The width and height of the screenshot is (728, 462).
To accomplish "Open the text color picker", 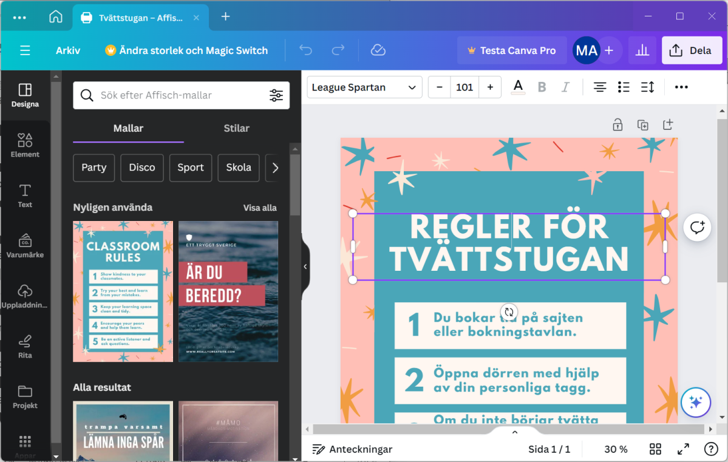I will pyautogui.click(x=517, y=87).
